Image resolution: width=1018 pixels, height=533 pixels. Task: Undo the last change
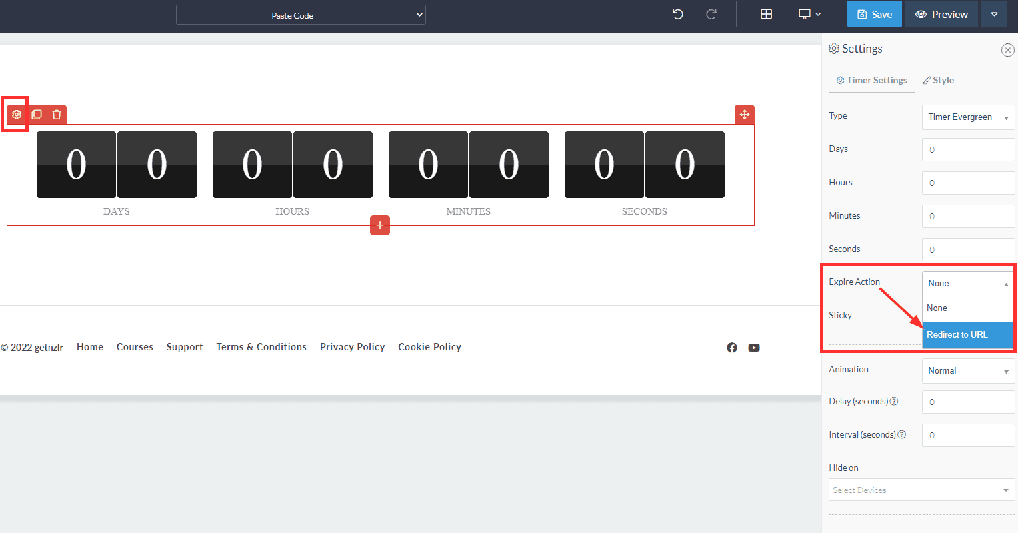[677, 13]
